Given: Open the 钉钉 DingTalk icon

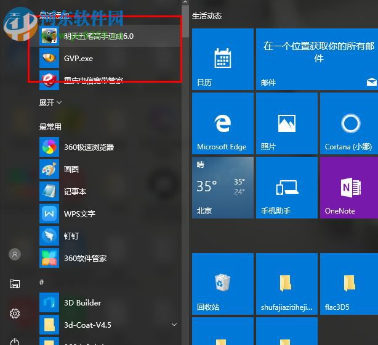Looking at the screenshot, I should point(49,236).
